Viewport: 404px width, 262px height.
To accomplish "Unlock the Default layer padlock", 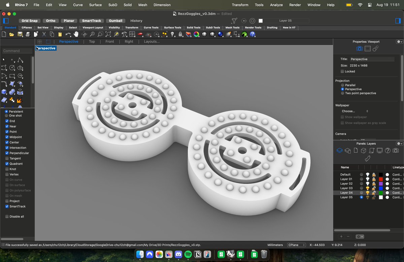I will coord(373,174).
